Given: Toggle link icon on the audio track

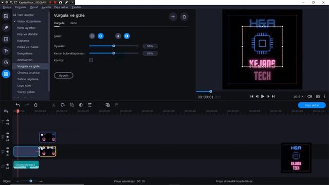Looking at the screenshot, I should coord(8,168).
